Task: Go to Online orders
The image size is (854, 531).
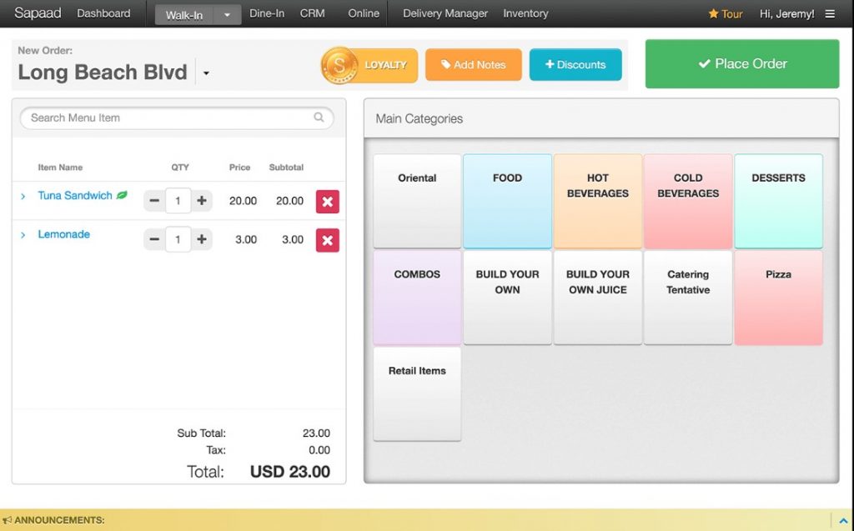Action: pos(364,13)
